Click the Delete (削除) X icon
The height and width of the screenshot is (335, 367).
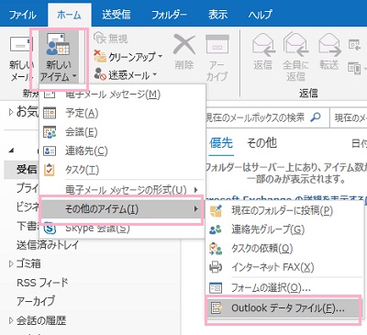coord(184,45)
